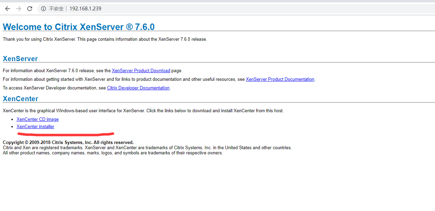Click the browser forward arrow

point(19,9)
